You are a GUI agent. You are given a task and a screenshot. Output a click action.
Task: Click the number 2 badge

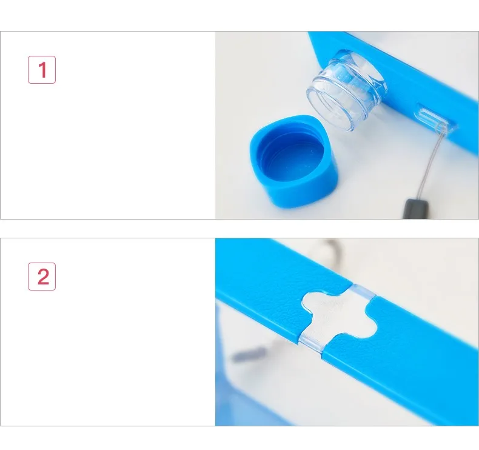tap(42, 277)
